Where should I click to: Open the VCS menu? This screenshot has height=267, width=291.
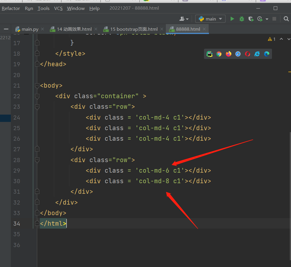pyautogui.click(x=58, y=8)
